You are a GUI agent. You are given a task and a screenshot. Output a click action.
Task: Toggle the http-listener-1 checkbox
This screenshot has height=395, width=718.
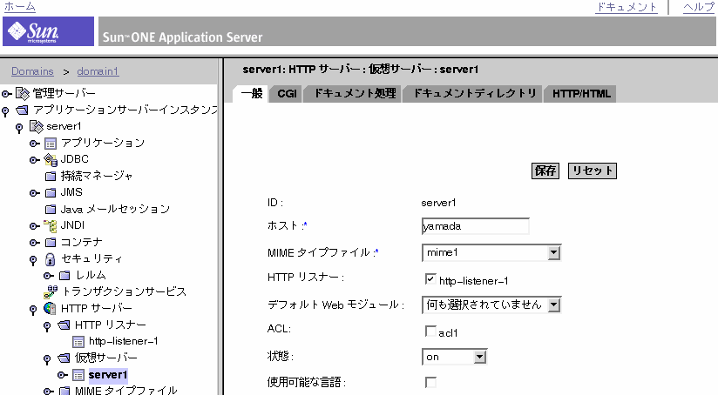coord(430,279)
